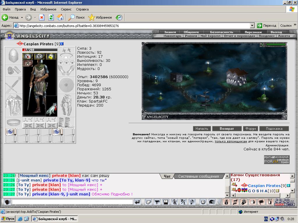298x223 pixels.
Task: Click the Подсказка button
Action: click(x=274, y=129)
